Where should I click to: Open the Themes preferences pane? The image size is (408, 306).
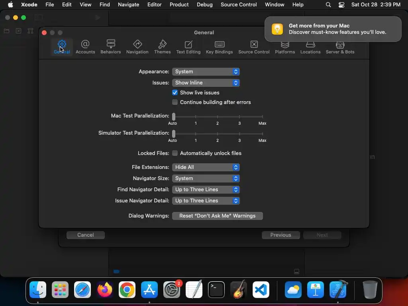tap(163, 47)
